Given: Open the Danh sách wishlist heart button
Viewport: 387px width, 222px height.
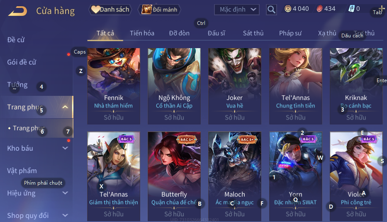Looking at the screenshot, I should point(110,10).
